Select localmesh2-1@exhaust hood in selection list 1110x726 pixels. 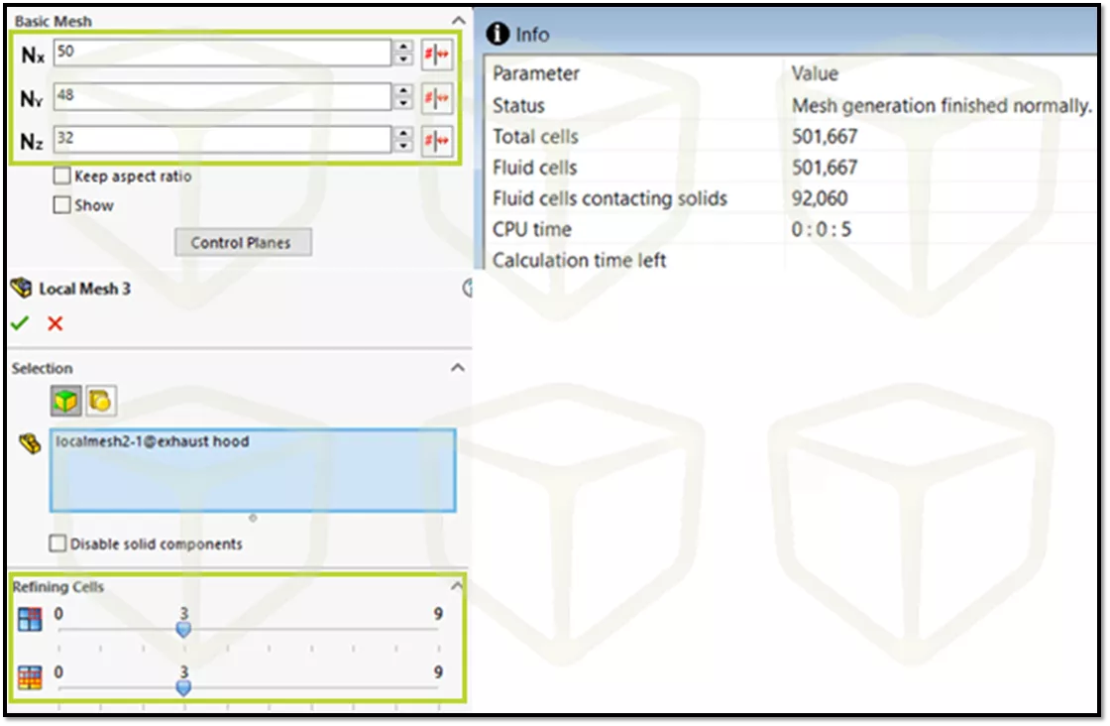coord(154,441)
